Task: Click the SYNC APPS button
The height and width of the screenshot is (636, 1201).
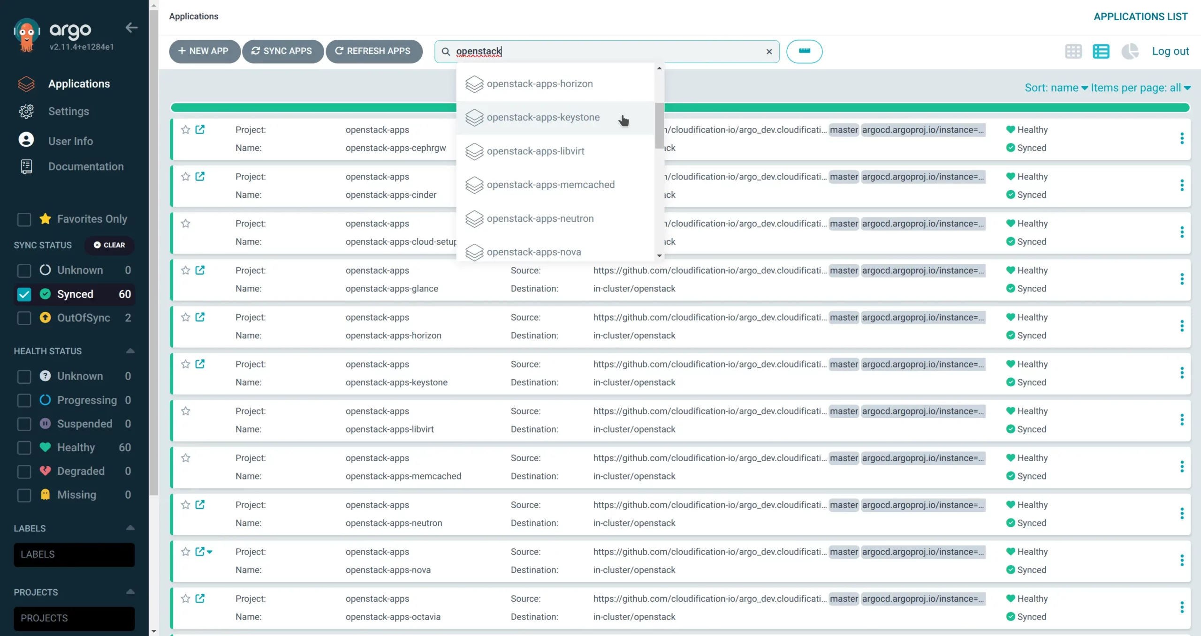Action: click(x=282, y=51)
